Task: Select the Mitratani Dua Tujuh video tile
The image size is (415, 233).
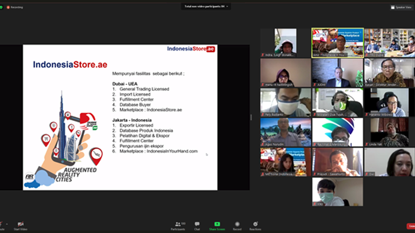Action: pyautogui.click(x=338, y=103)
